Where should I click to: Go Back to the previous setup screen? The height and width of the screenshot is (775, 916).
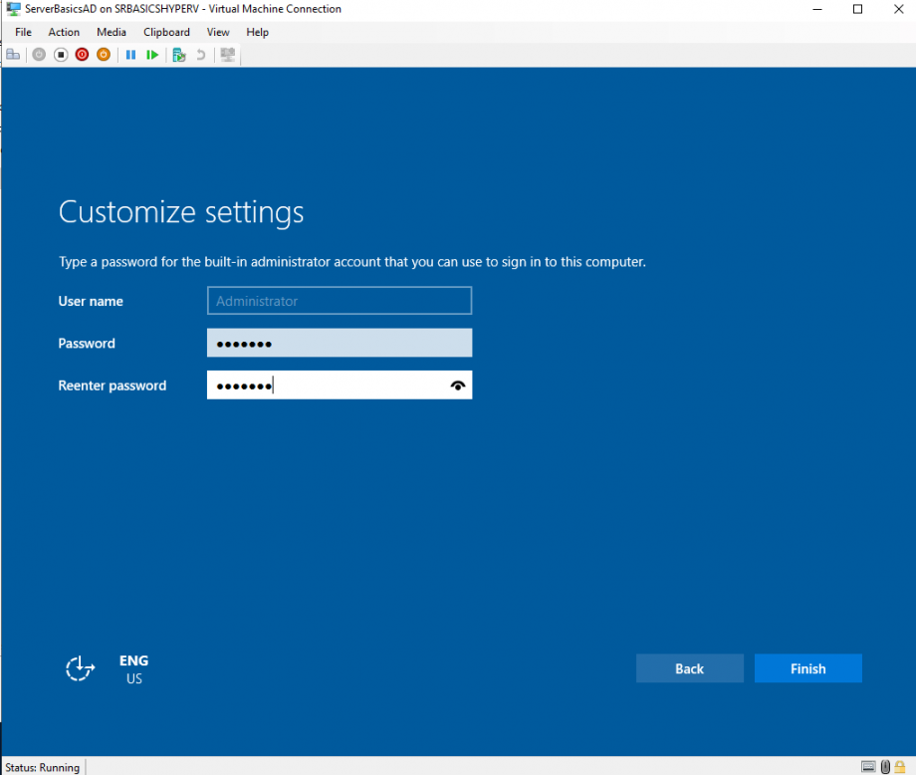coord(689,667)
